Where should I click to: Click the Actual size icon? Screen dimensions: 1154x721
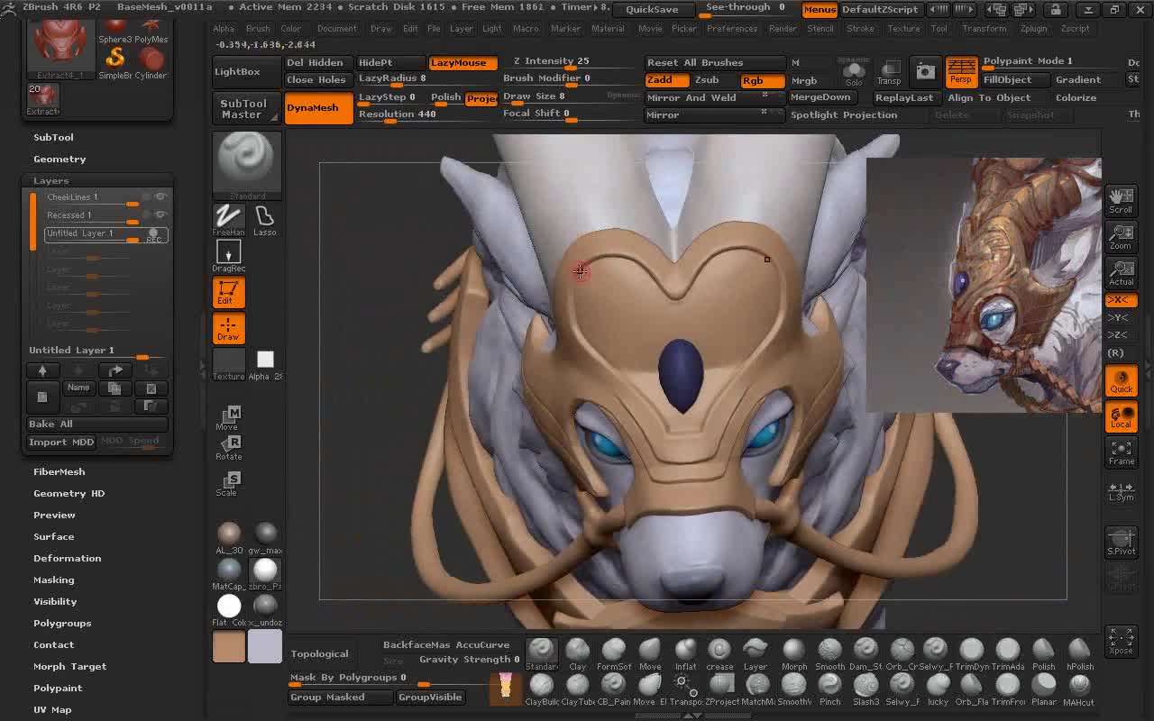1121,272
